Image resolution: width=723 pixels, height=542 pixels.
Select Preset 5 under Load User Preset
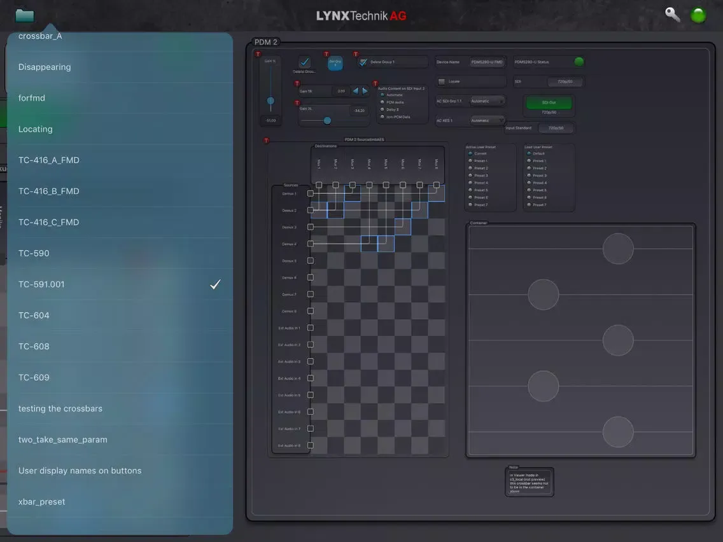pos(529,190)
